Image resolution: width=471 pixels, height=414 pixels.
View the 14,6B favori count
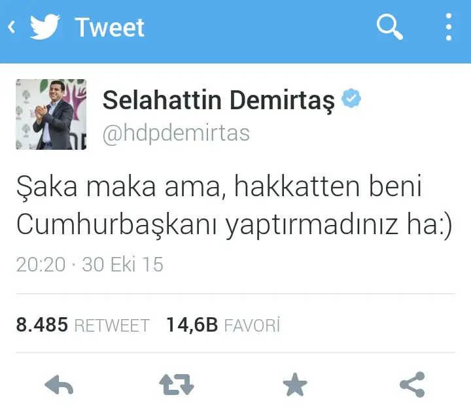click(x=192, y=324)
